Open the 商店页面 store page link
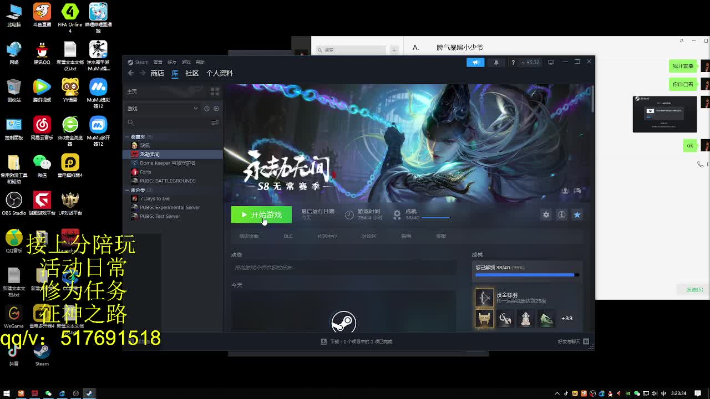Viewport: 710px width, 399px height. coord(248,236)
